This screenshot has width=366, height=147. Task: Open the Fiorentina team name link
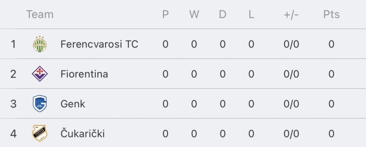coord(84,74)
